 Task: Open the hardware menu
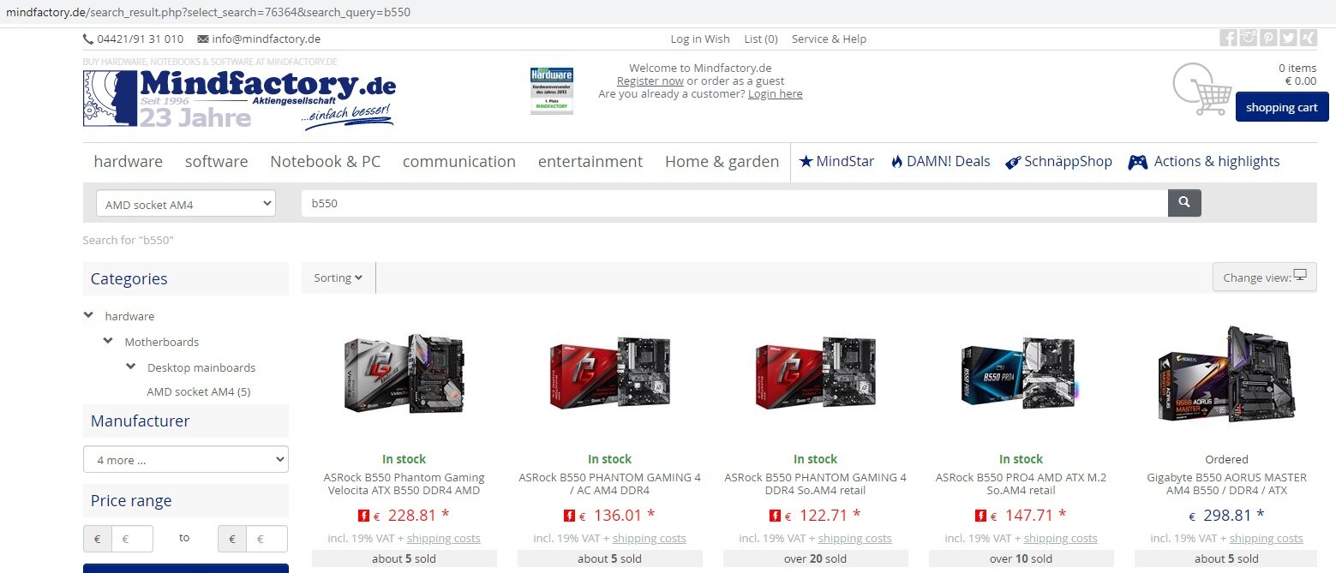(128, 161)
